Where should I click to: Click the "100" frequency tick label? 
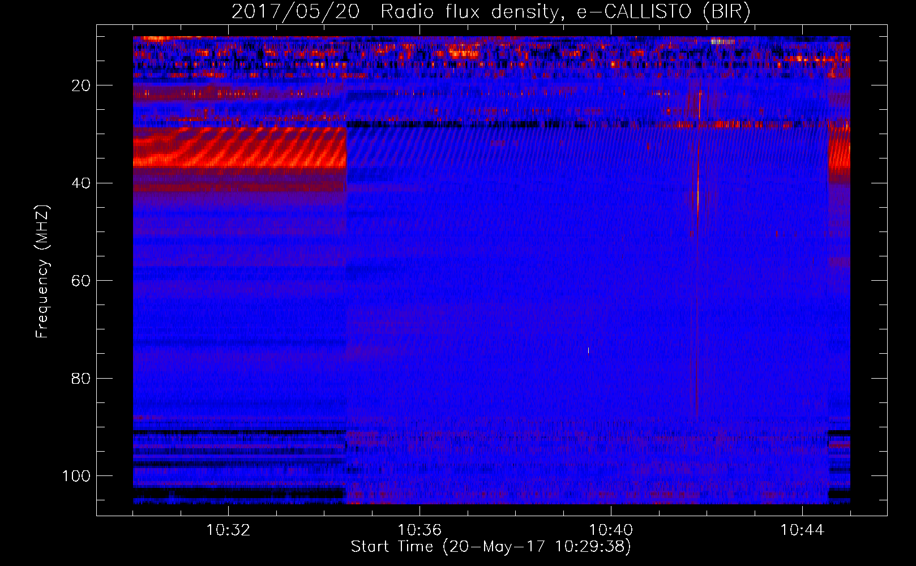(x=76, y=476)
